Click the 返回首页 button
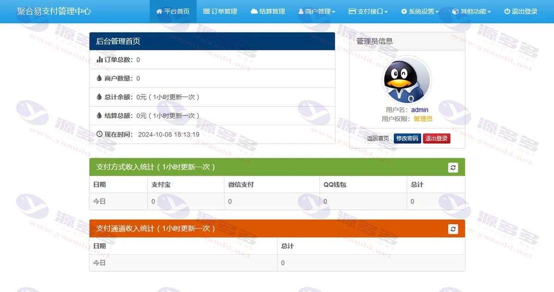 378,138
